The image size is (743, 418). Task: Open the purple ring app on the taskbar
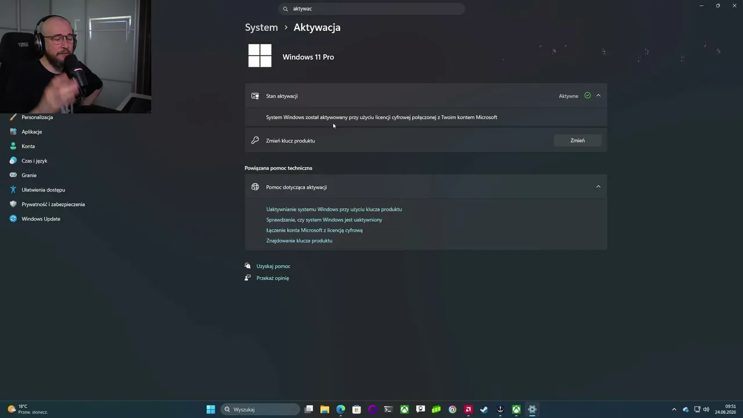coord(373,409)
